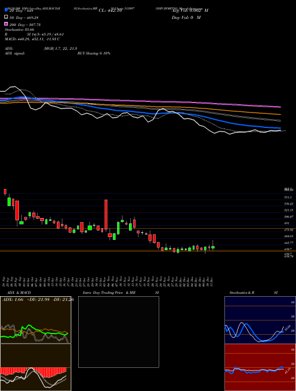
Task: Click the 491 price axis label
Action: (x=287, y=223)
